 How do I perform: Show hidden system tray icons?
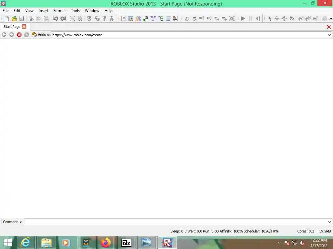coord(279,243)
